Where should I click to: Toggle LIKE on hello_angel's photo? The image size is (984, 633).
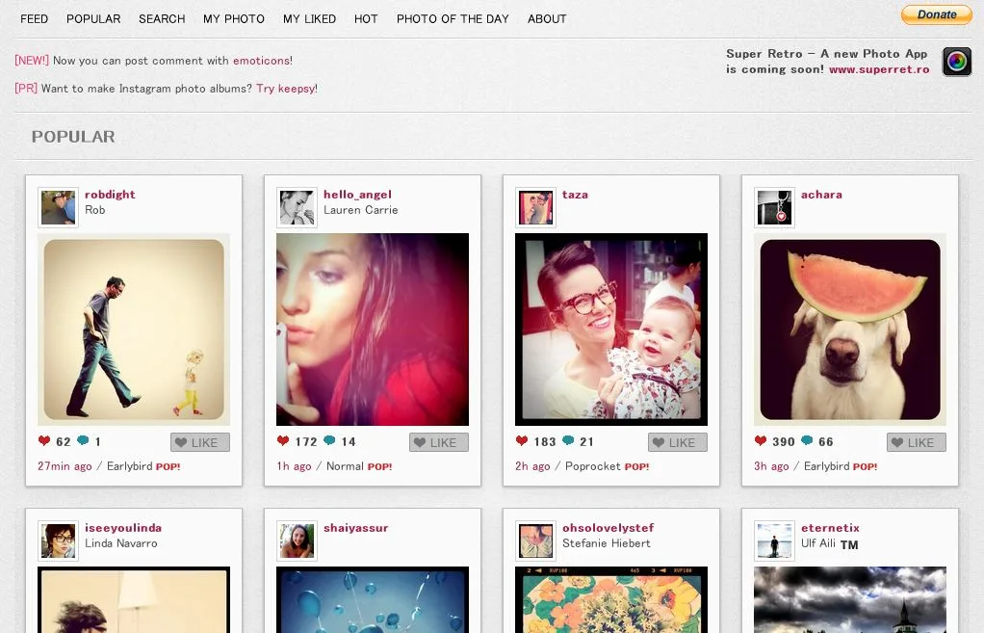439,442
